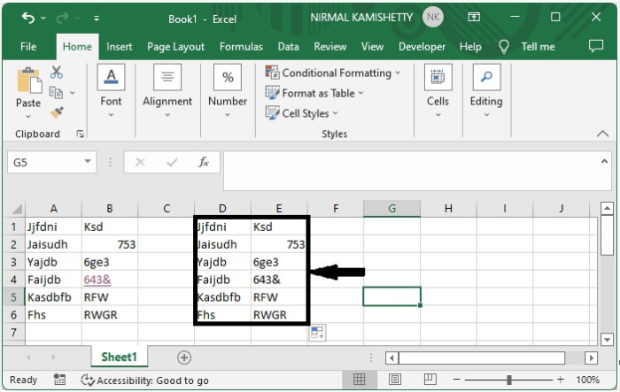This screenshot has width=620, height=392.
Task: Click the Insert Function fx icon
Action: pos(204,162)
